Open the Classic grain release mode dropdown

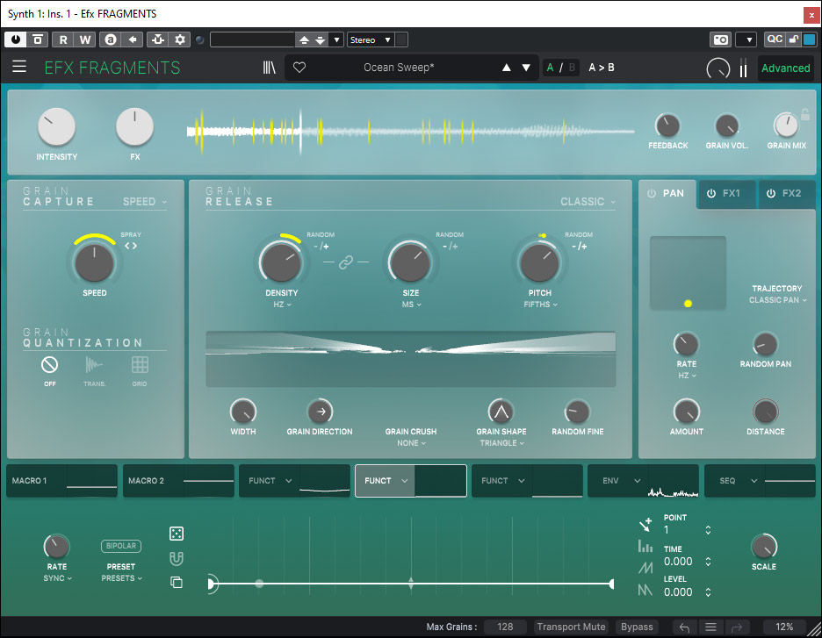coord(588,202)
